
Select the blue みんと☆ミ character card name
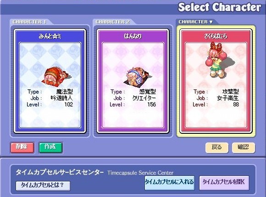[50, 36]
